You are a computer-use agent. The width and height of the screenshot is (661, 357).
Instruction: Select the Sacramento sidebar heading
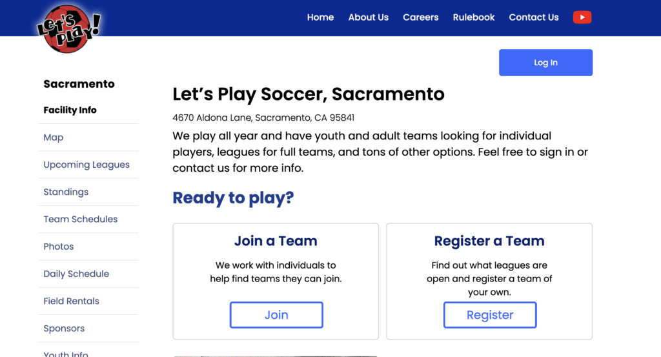[79, 84]
